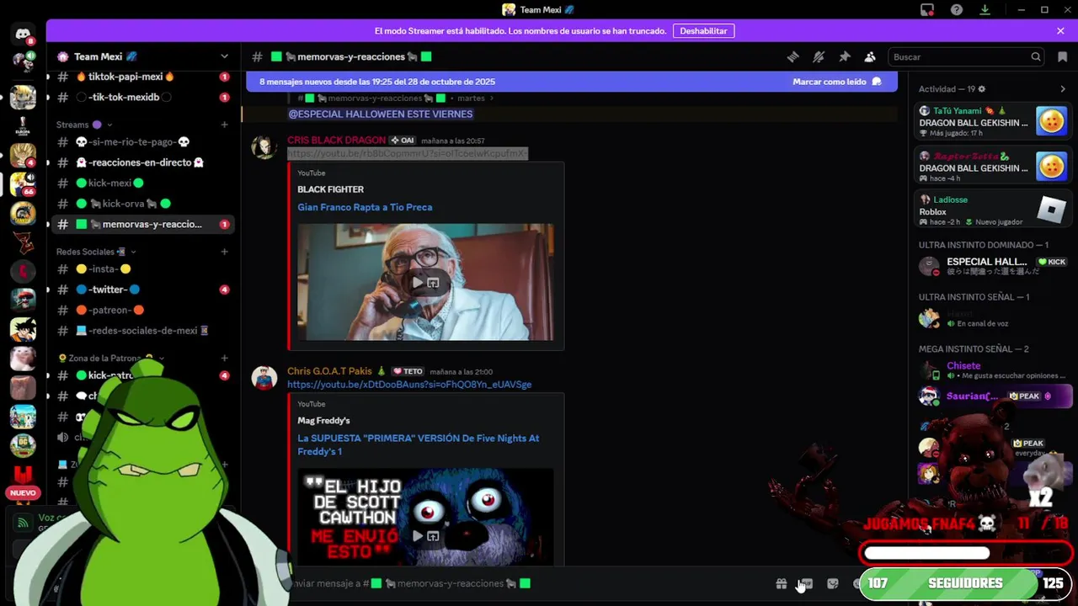Open the tik-tok-mexidb channel
Viewport: 1078px width, 606px height.
[143, 97]
